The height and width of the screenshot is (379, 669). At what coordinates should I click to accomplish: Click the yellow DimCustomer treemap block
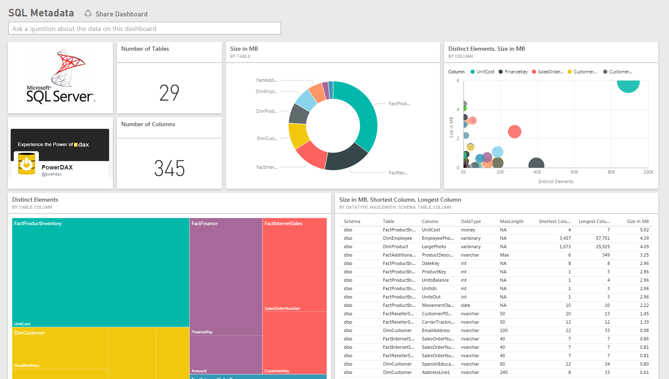[60, 348]
